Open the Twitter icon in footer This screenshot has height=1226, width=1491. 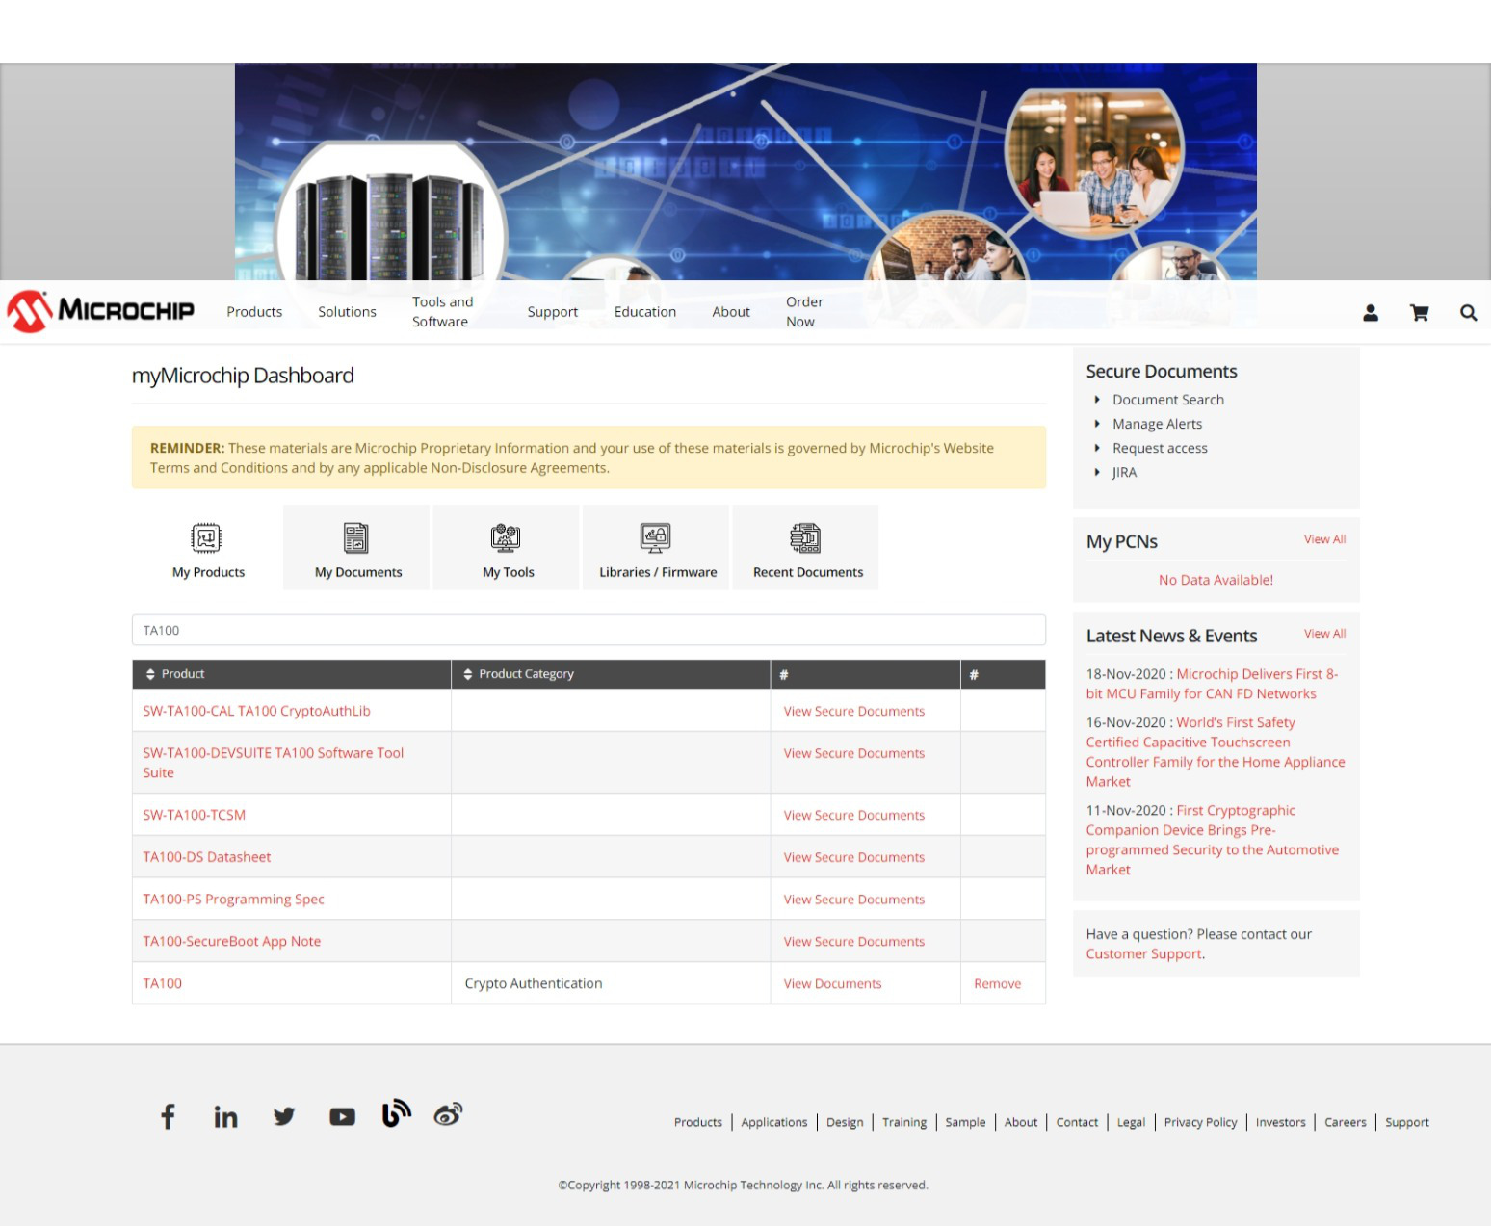(284, 1116)
